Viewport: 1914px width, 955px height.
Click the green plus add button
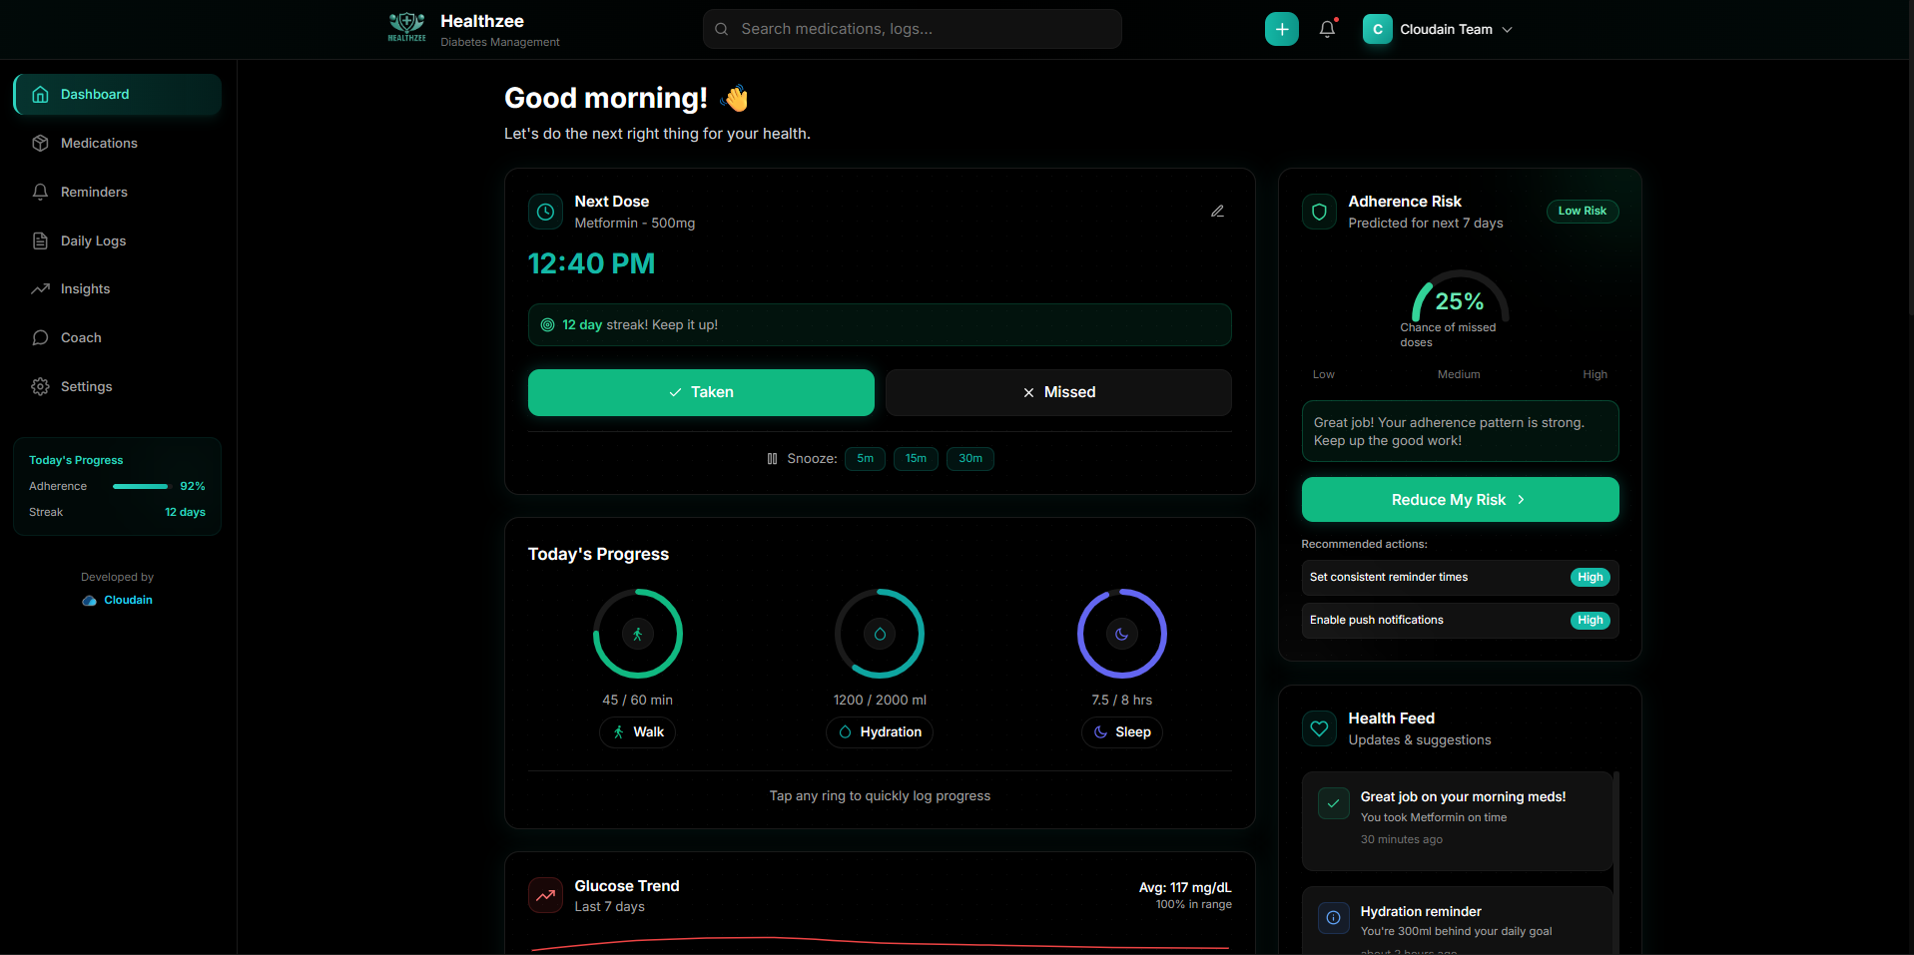tap(1281, 29)
